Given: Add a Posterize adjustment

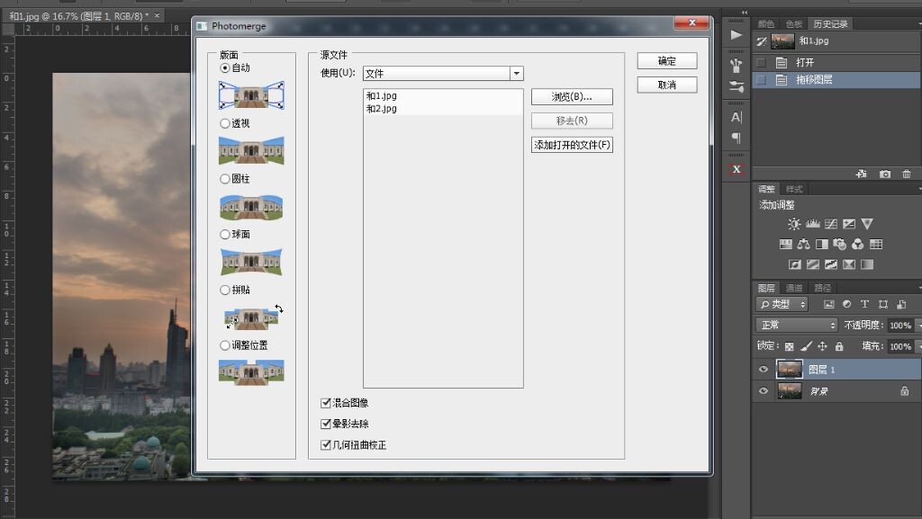Looking at the screenshot, I should [813, 264].
